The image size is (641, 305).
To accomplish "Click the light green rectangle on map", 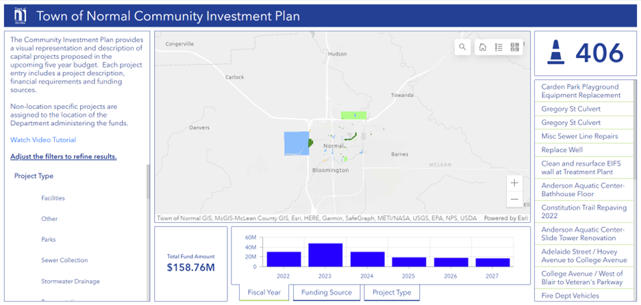I will (354, 116).
